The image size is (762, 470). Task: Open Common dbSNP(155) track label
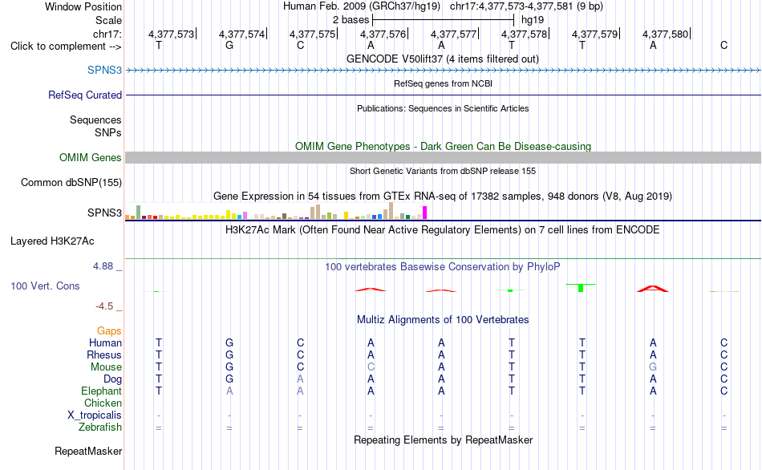pyautogui.click(x=71, y=182)
